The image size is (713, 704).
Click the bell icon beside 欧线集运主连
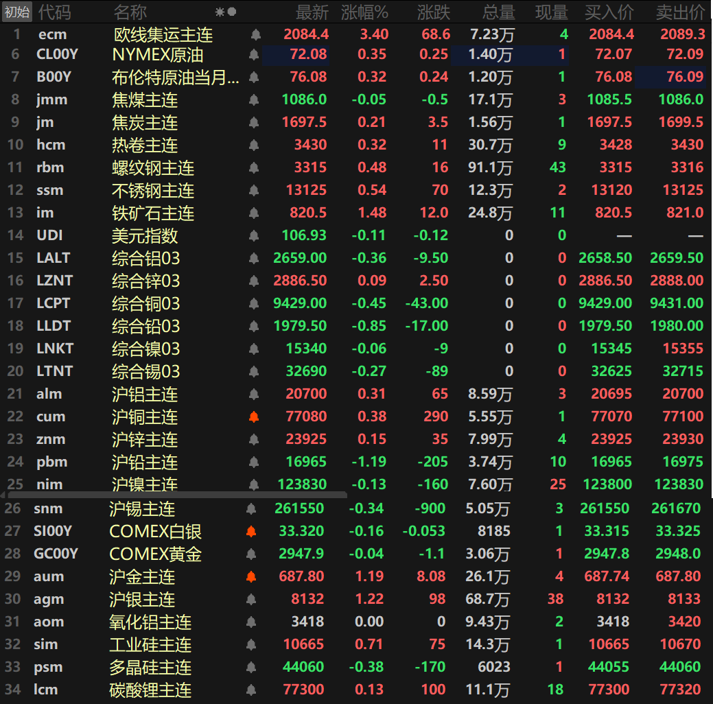tap(255, 34)
